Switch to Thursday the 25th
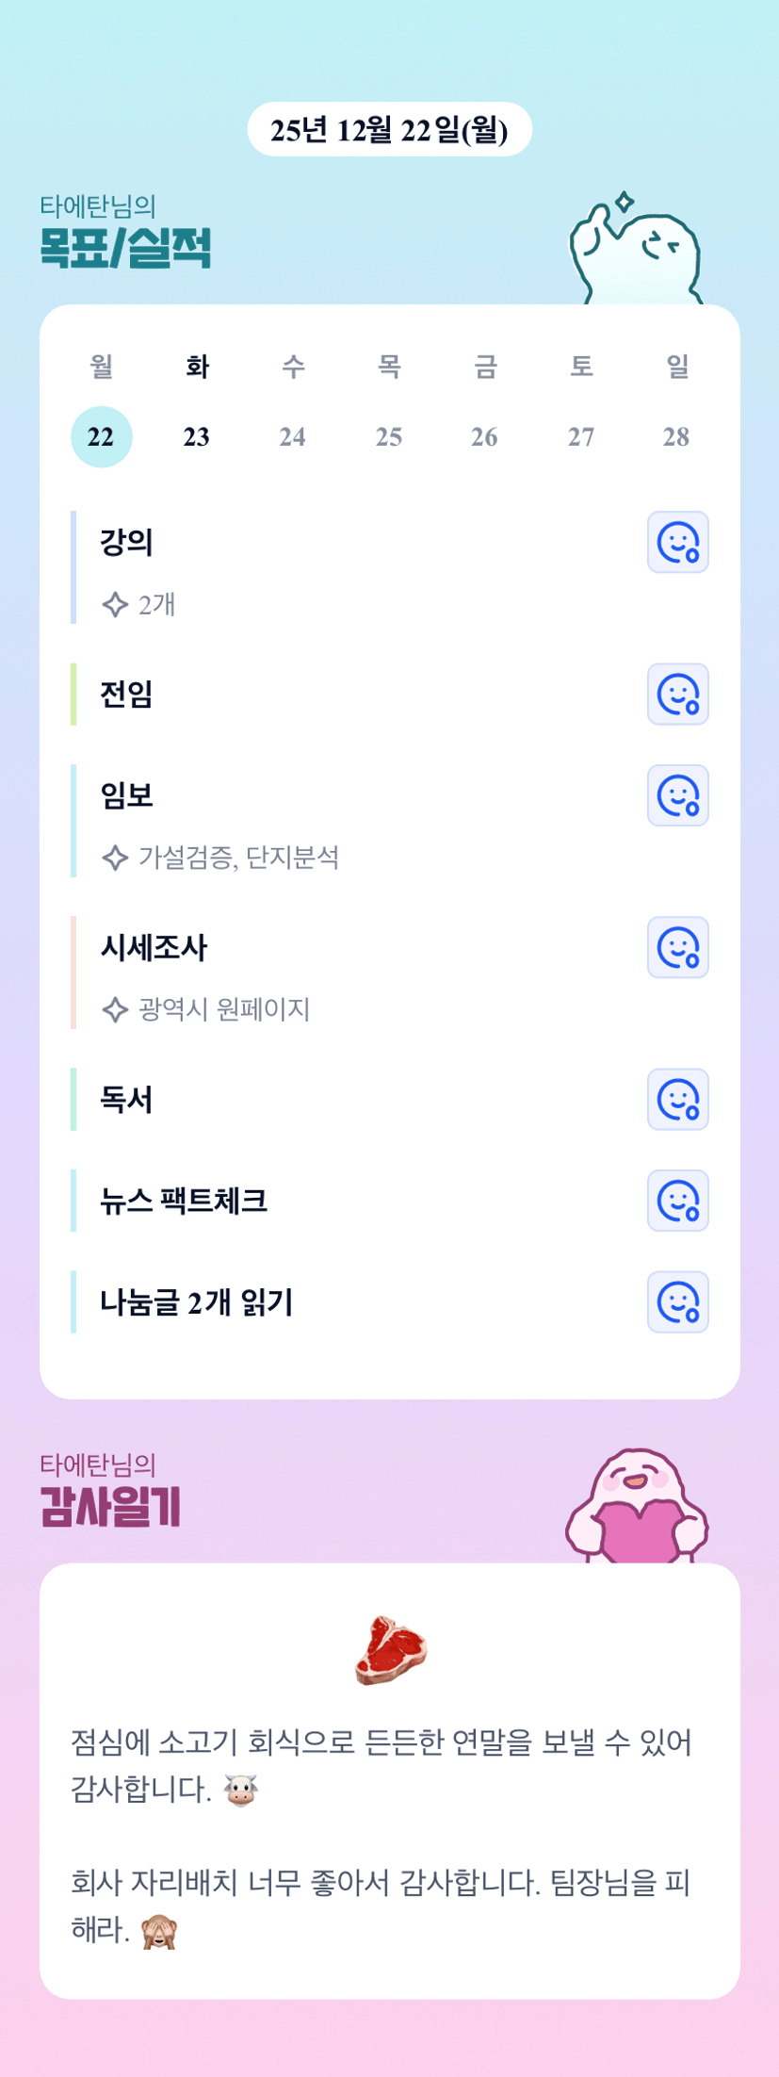779x2077 pixels. 388,437
